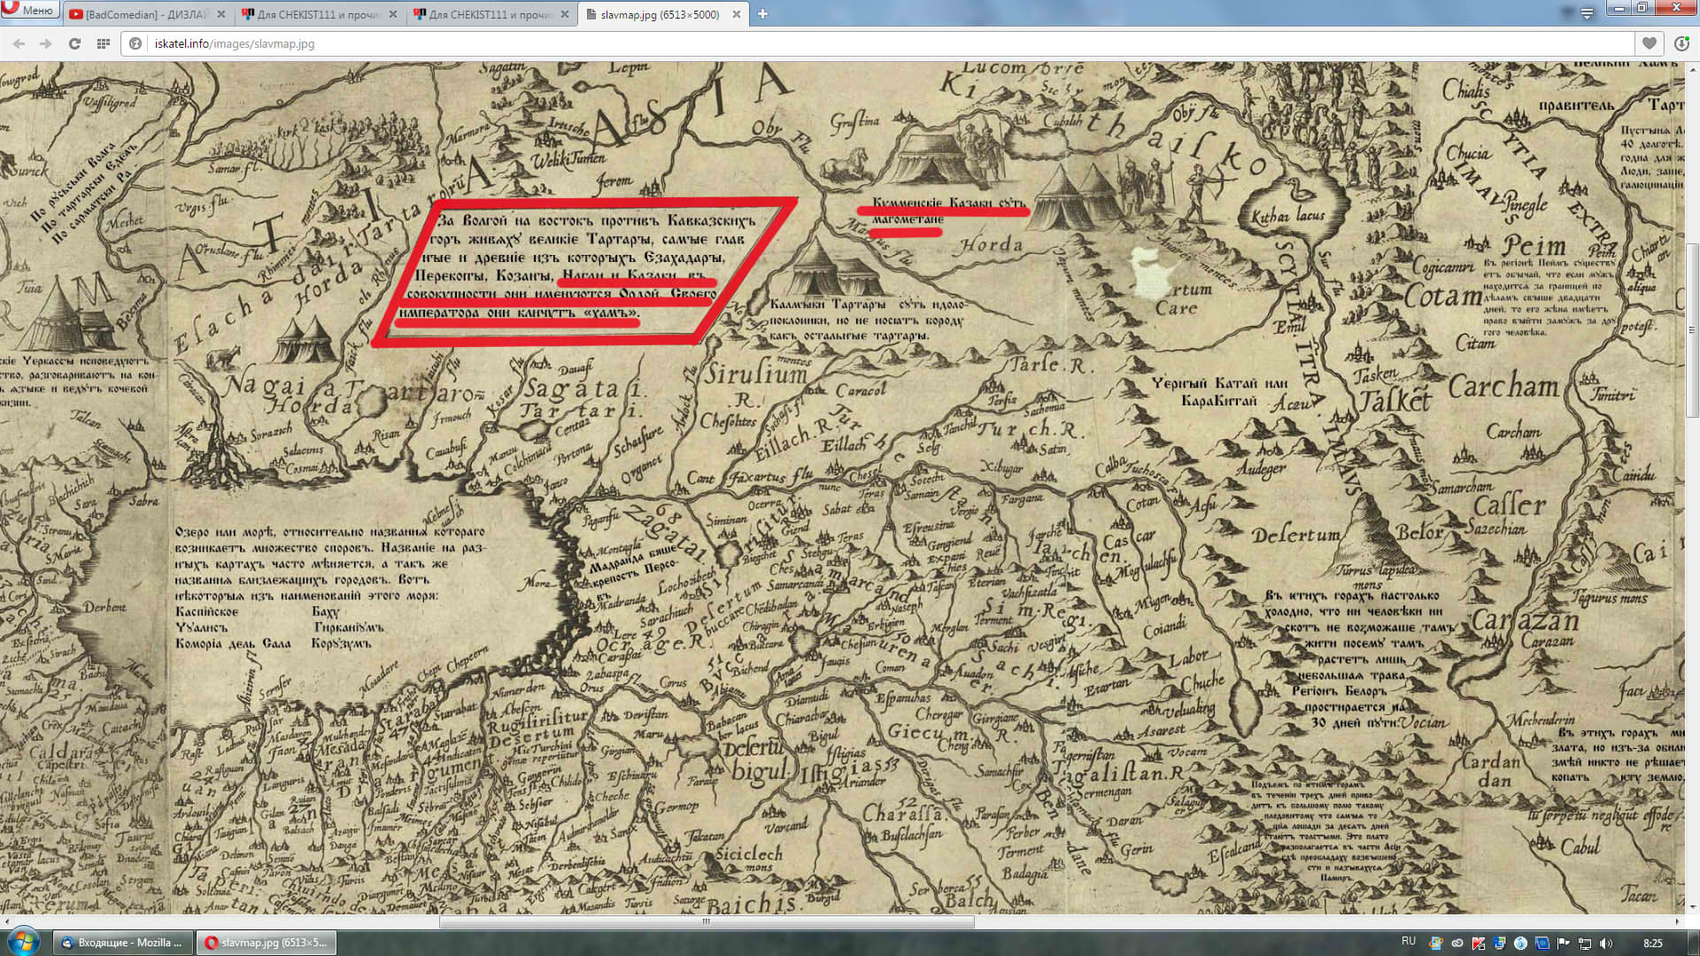Open the downloads icon

tap(1681, 43)
